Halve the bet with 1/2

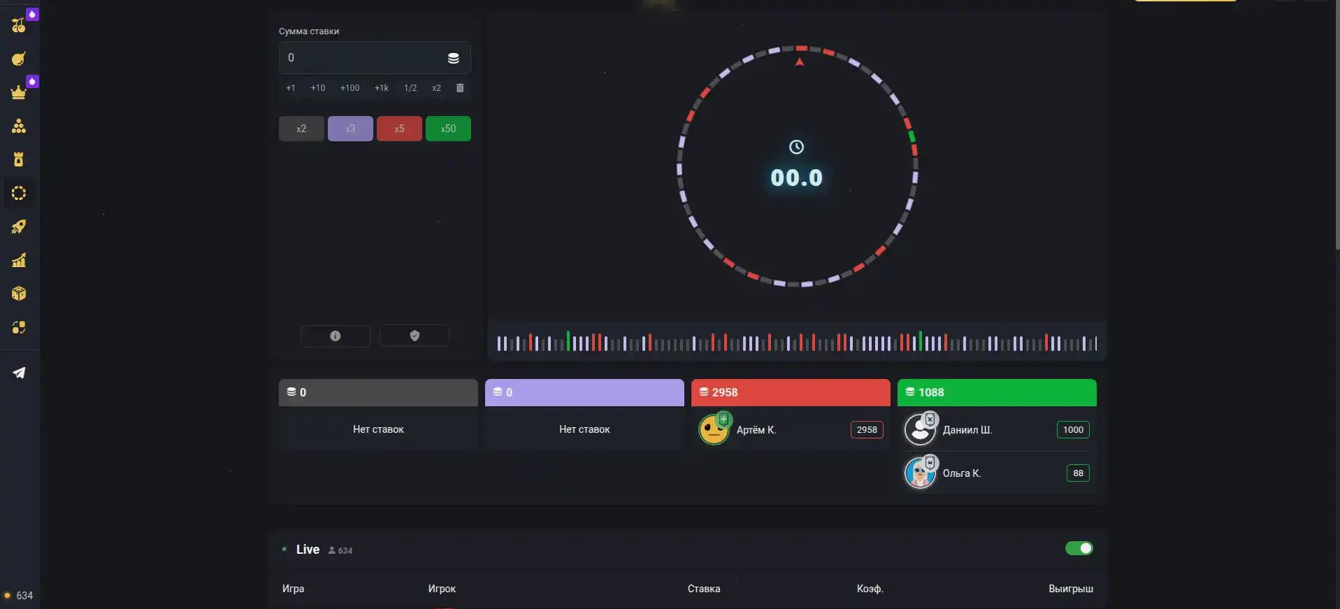pos(410,88)
